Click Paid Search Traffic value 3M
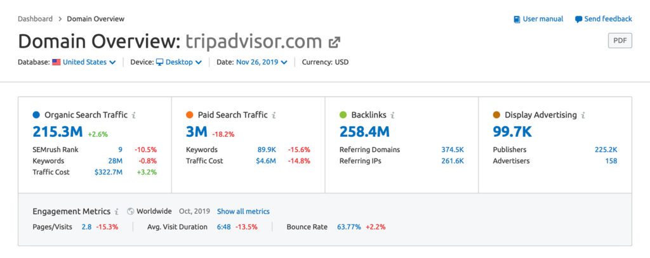This screenshot has height=258, width=650. 197,132
